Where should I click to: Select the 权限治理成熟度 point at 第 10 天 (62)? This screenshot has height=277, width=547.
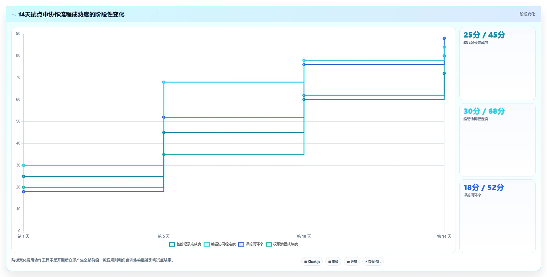click(304, 95)
